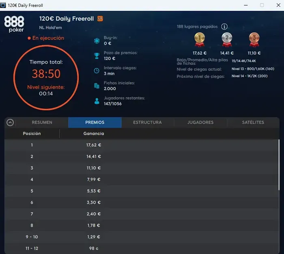284x254 pixels.
Task: Click the 11,10 € amount under bronze medal
Action: tap(254, 53)
